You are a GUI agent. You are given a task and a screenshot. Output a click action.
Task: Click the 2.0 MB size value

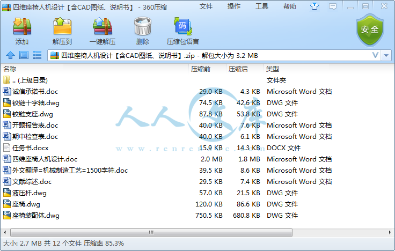tap(211, 159)
